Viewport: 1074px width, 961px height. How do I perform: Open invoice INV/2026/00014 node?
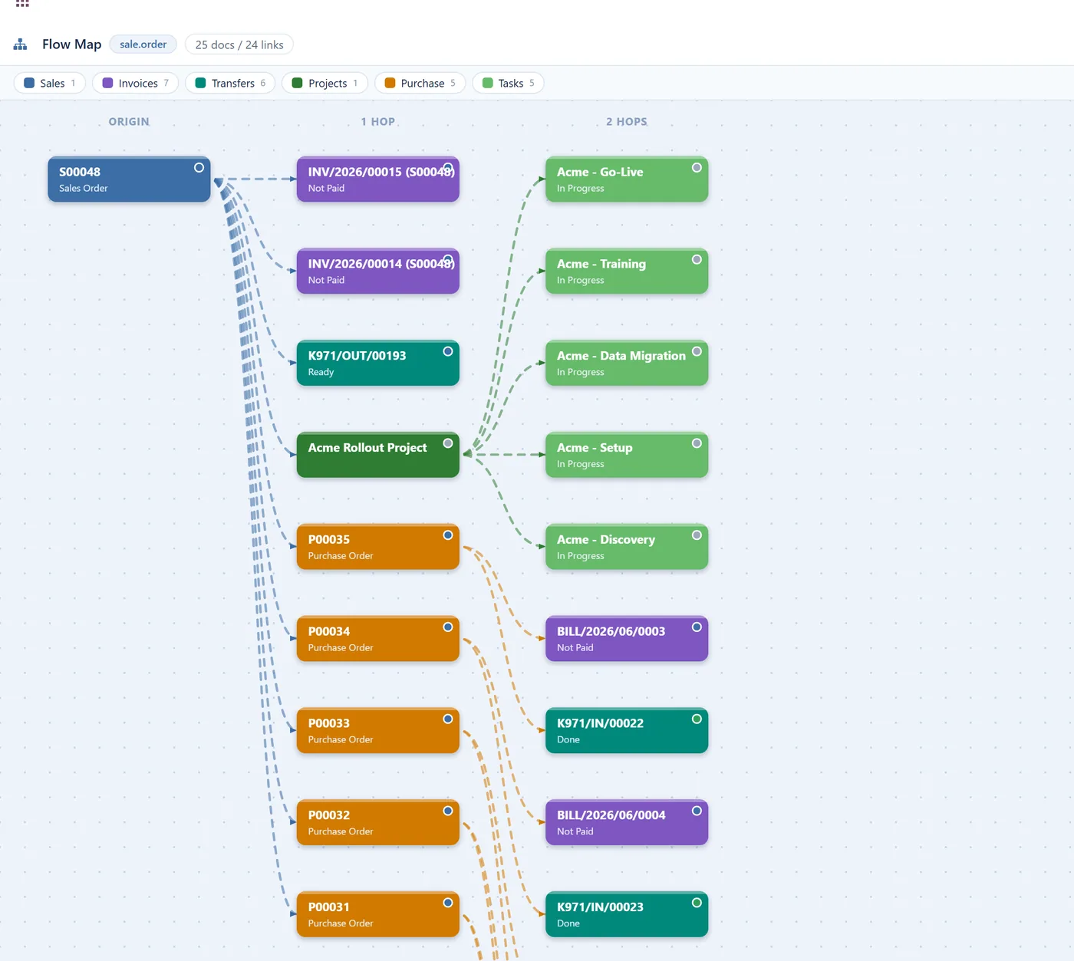[x=377, y=272]
